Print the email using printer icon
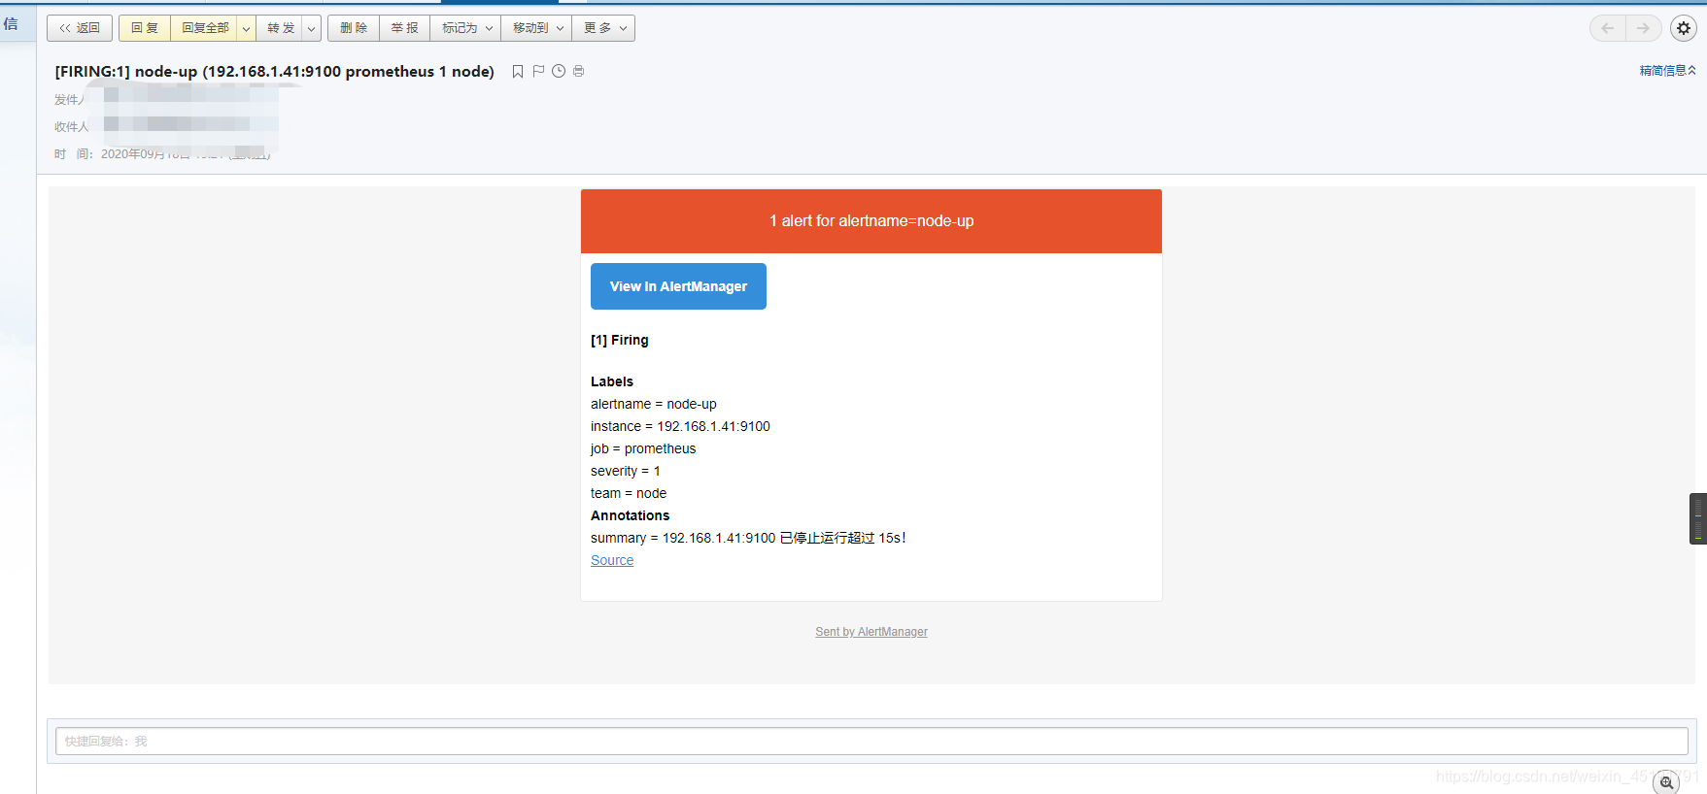The height and width of the screenshot is (794, 1707). (579, 71)
